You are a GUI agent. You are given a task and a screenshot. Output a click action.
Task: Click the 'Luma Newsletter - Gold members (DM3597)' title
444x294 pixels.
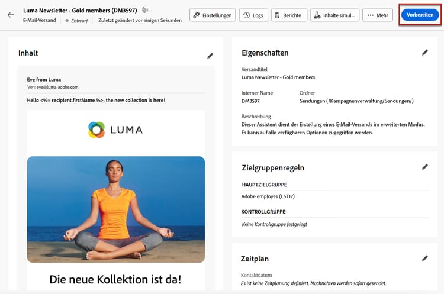coord(80,11)
